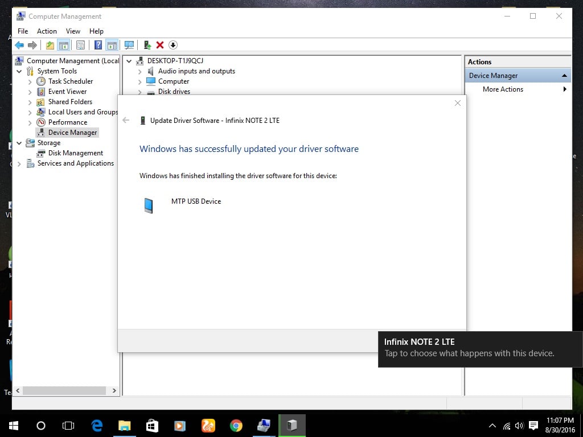Open the File menu
The width and height of the screenshot is (583, 437).
click(23, 31)
